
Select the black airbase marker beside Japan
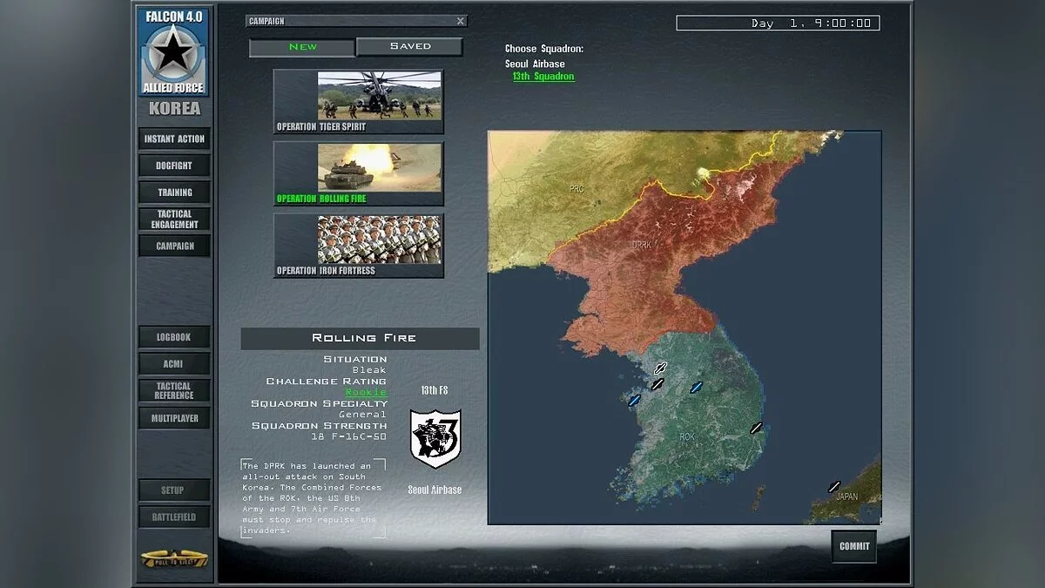834,487
